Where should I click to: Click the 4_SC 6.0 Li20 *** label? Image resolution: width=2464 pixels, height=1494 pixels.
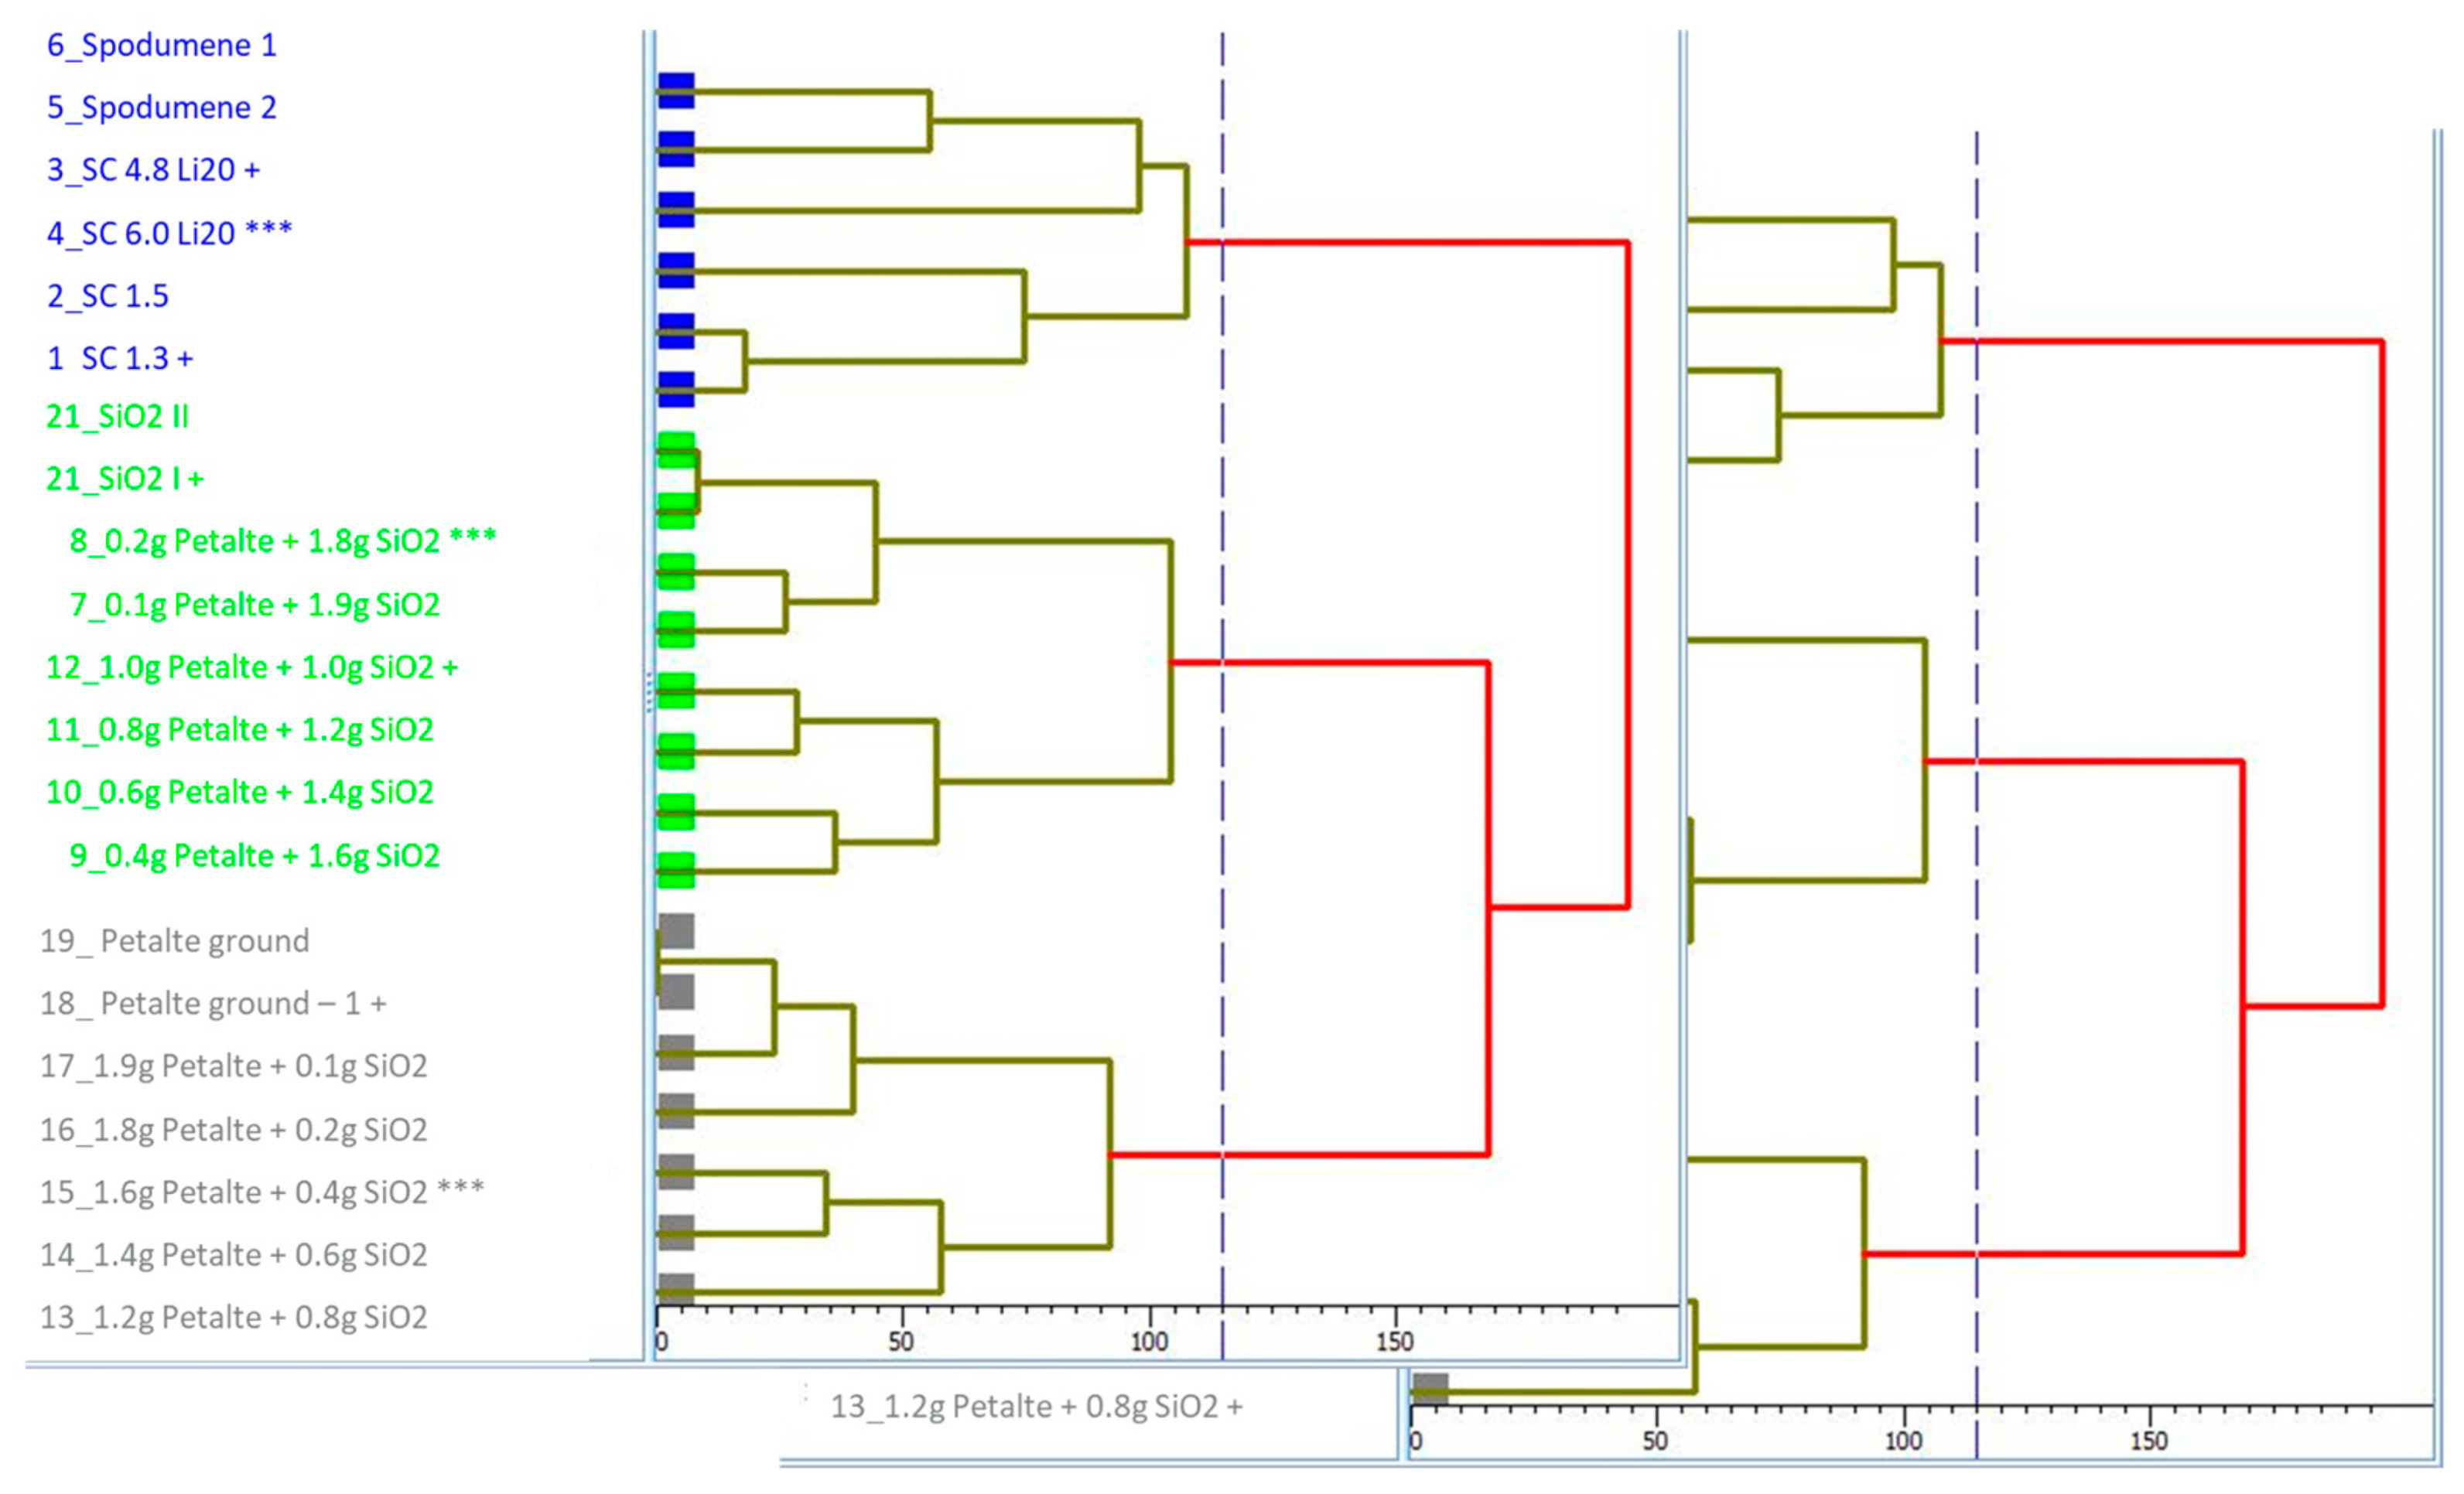[x=169, y=233]
